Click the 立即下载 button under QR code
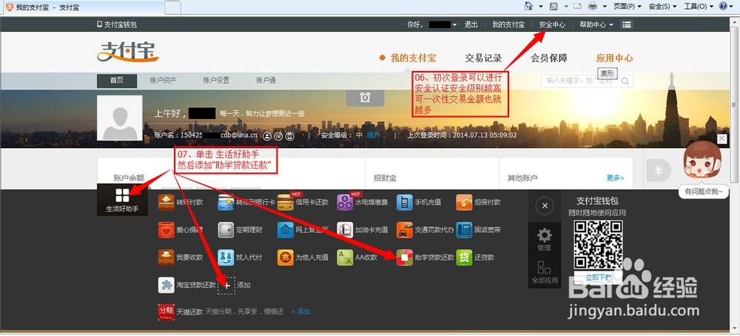Image resolution: width=740 pixels, height=336 pixels. tap(598, 277)
